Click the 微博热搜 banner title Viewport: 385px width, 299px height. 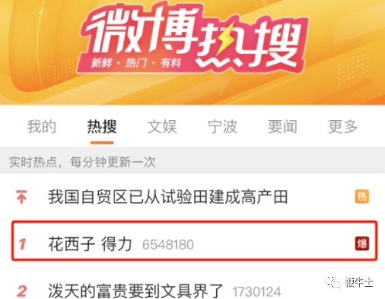[x=194, y=38]
